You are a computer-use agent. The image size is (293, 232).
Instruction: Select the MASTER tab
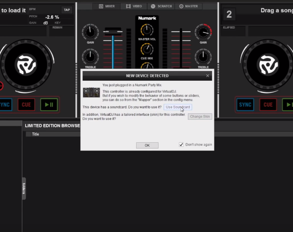[x=188, y=6]
